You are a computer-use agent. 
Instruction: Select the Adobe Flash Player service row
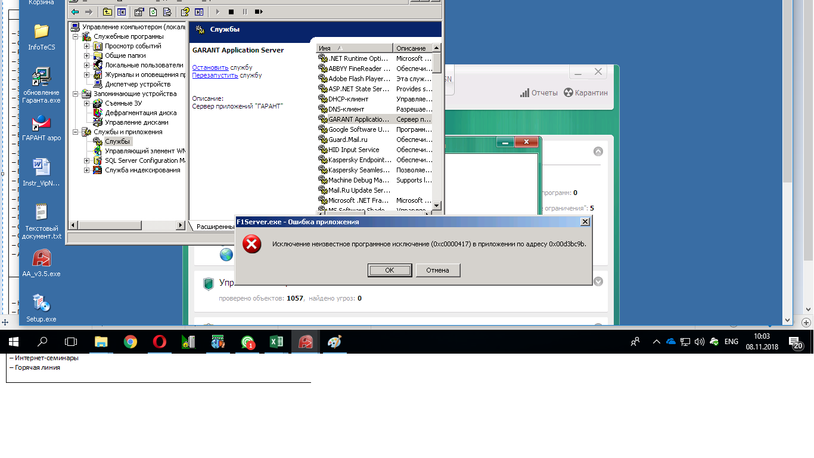[x=375, y=79]
